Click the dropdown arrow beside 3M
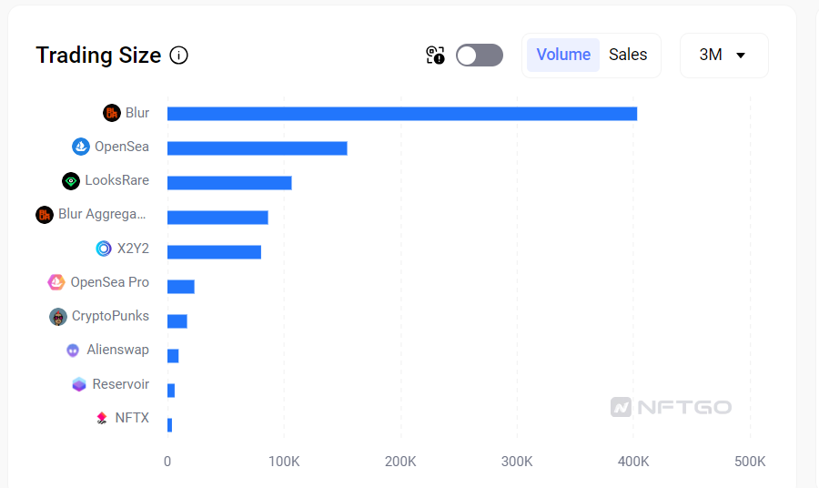Image resolution: width=819 pixels, height=488 pixels. 741,56
